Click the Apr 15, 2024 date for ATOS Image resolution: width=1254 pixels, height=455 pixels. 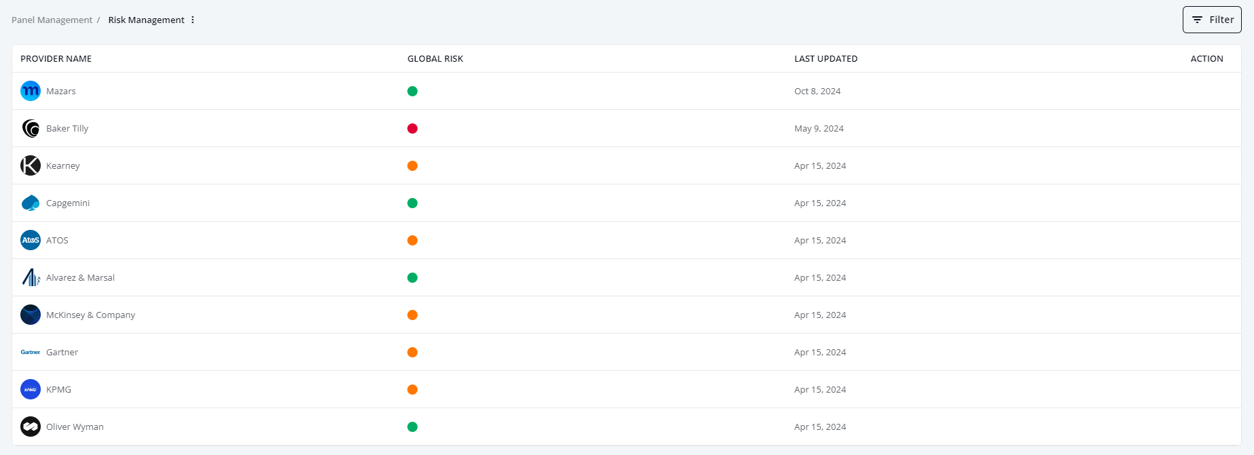[x=820, y=240]
